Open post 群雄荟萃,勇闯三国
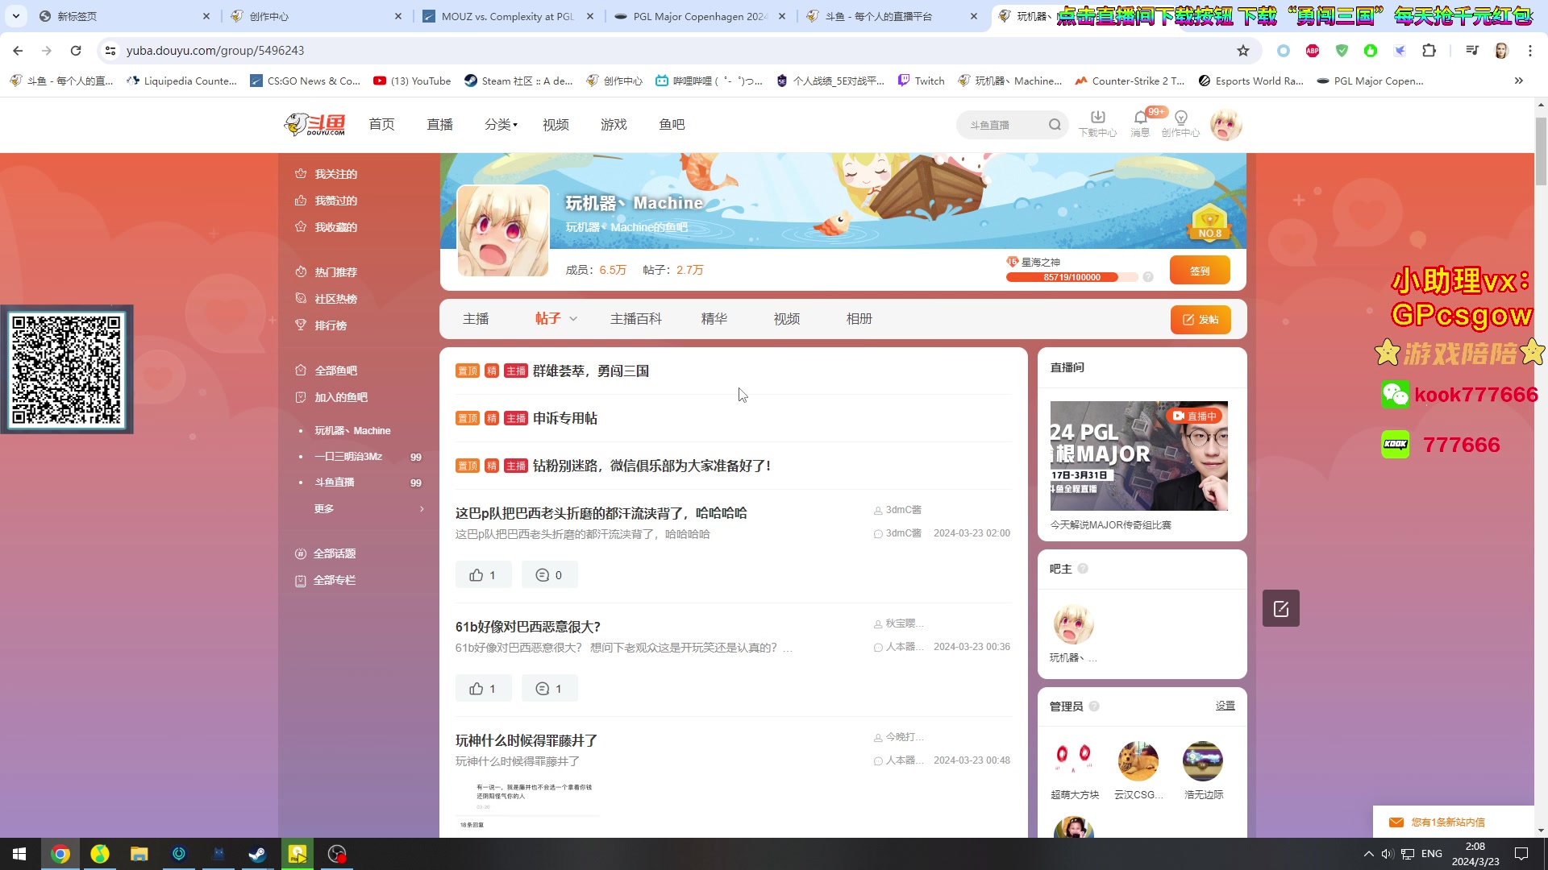This screenshot has height=870, width=1548. [x=591, y=371]
